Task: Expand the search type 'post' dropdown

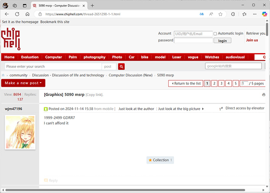Action: [109, 66]
